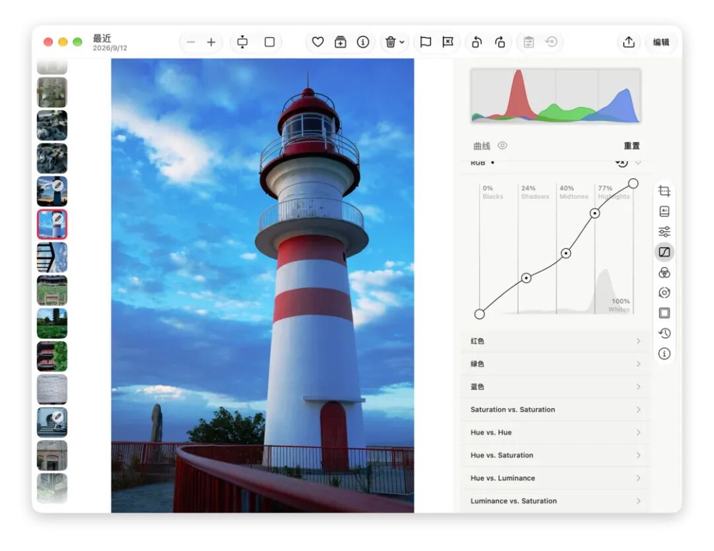Image resolution: width=714 pixels, height=551 pixels.
Task: Select the Midtones curve control point
Action: [565, 253]
